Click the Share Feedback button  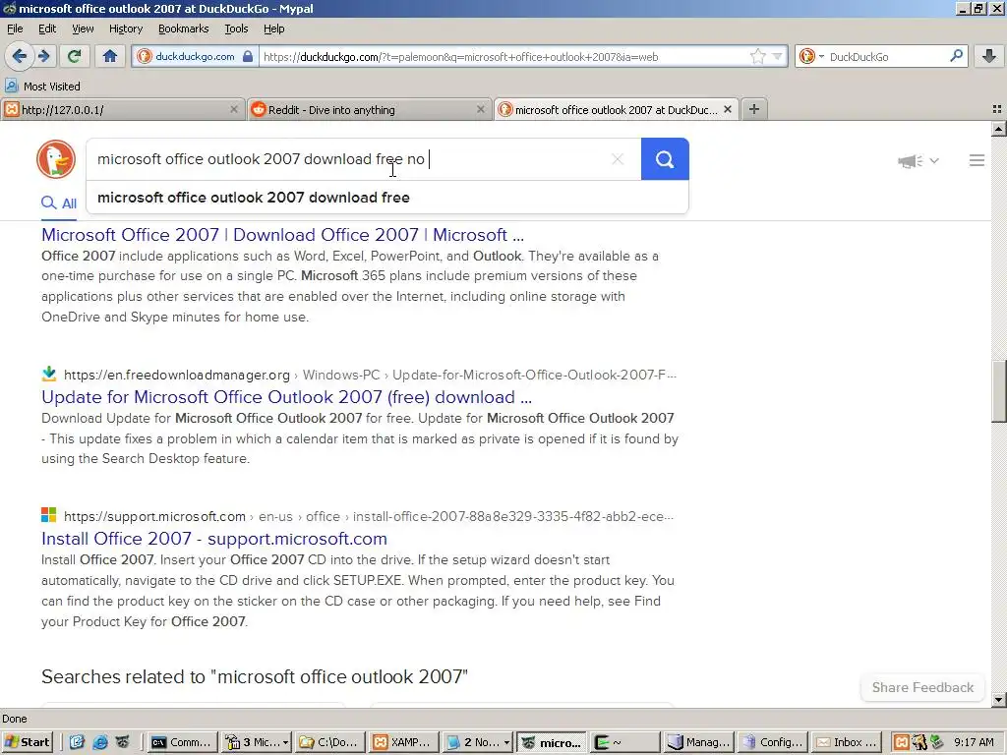[922, 687]
